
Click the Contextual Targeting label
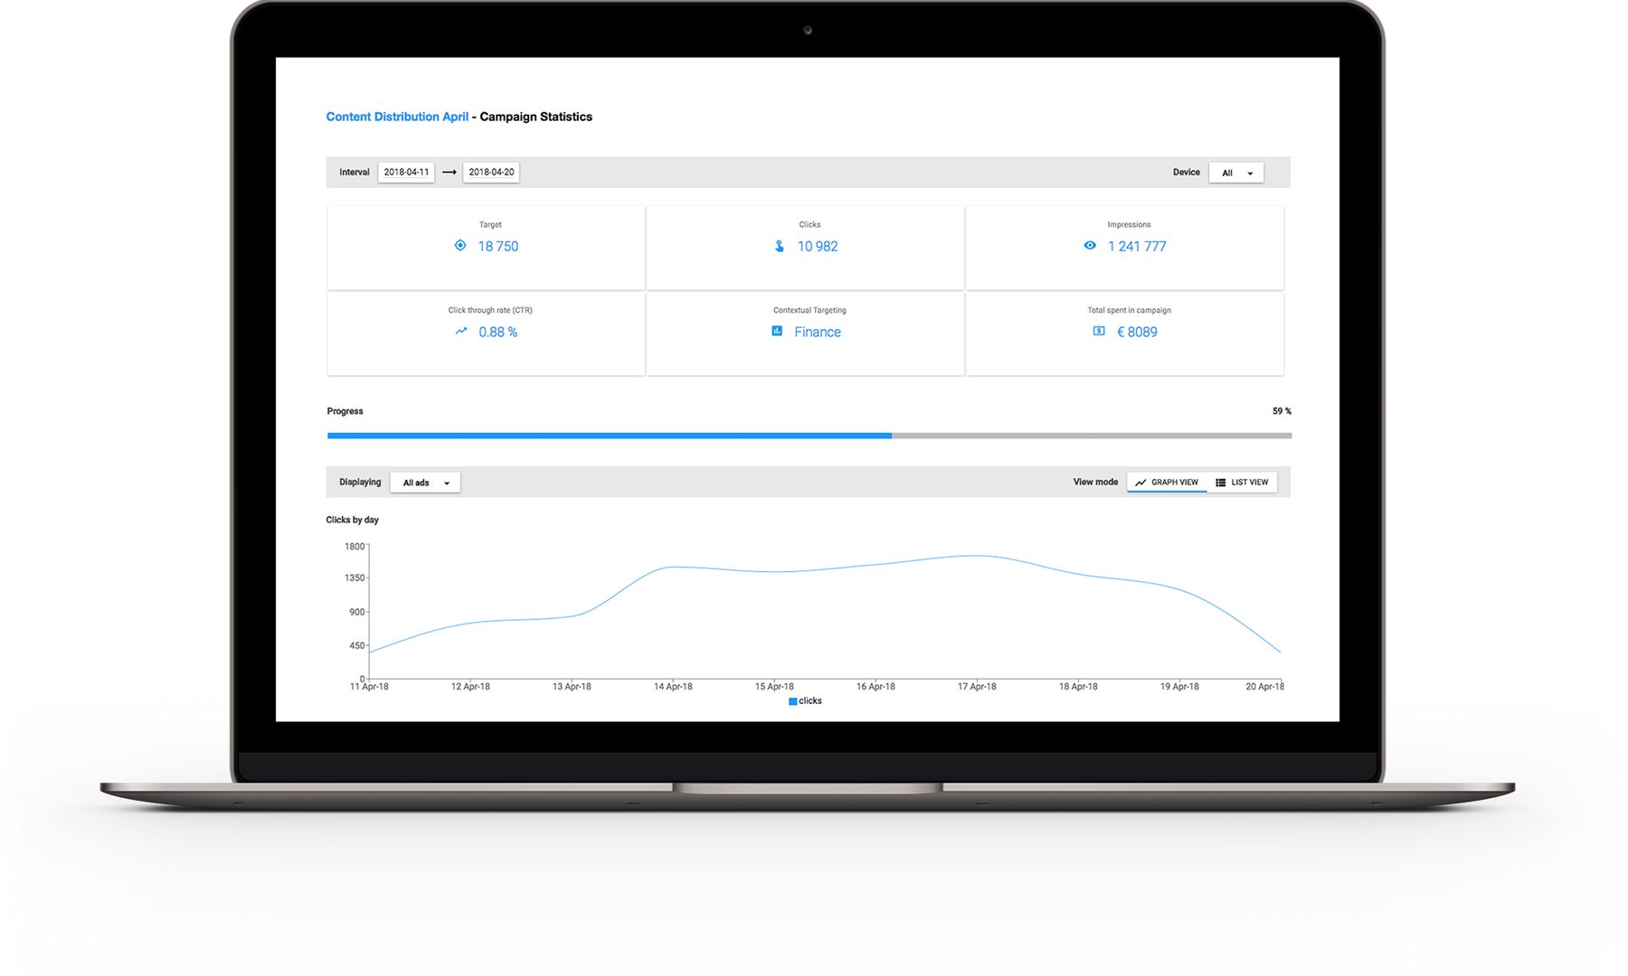(x=809, y=310)
